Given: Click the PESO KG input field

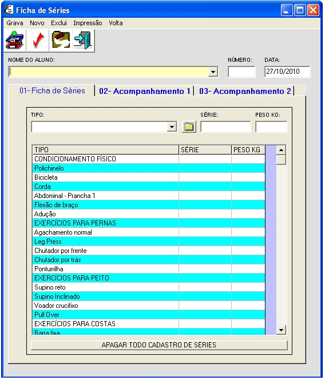Looking at the screenshot, I should tap(271, 126).
